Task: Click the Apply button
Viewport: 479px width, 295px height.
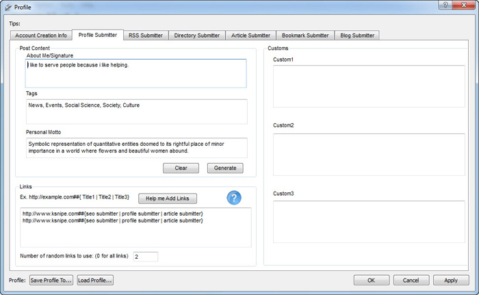Action: (x=451, y=281)
